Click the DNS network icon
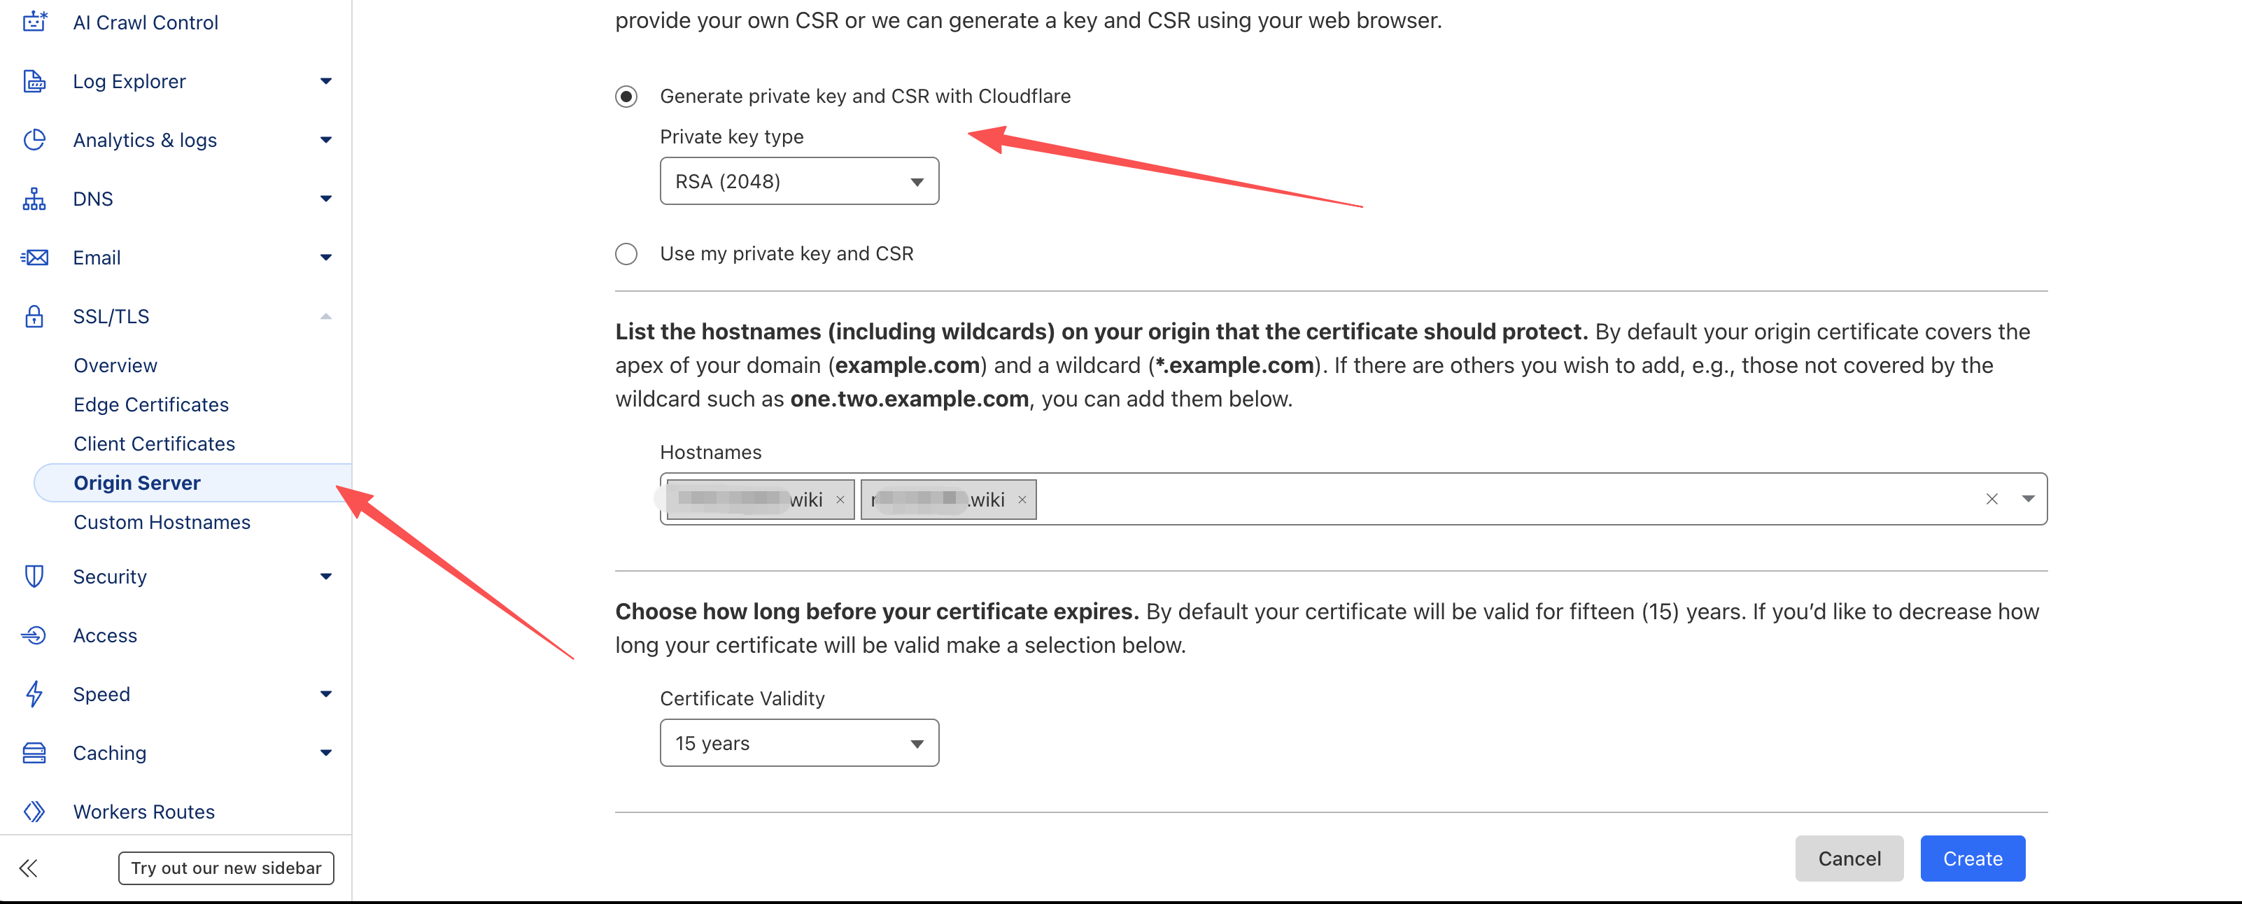The width and height of the screenshot is (2242, 904). 35,199
